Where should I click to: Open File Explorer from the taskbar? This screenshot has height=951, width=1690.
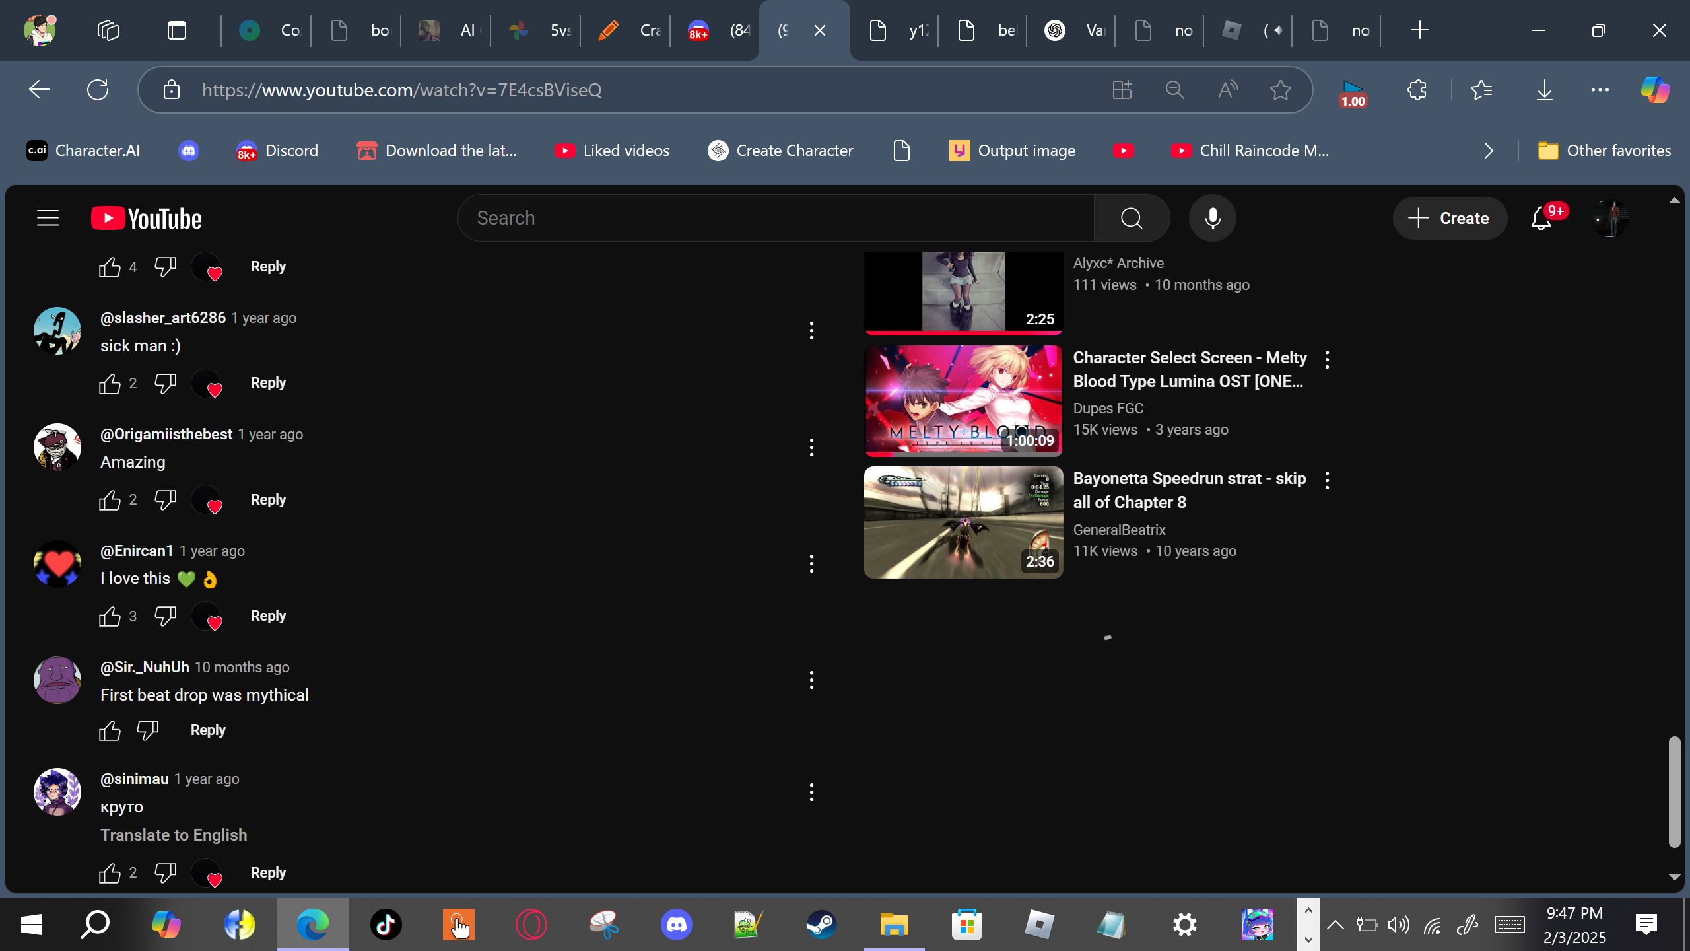click(x=894, y=924)
